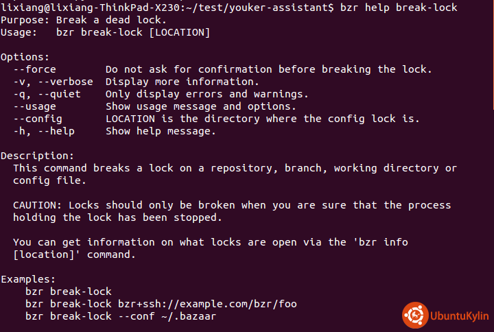The width and height of the screenshot is (494, 332).
Task: Click the terminal scrollbar at right edge
Action: [x=493, y=55]
